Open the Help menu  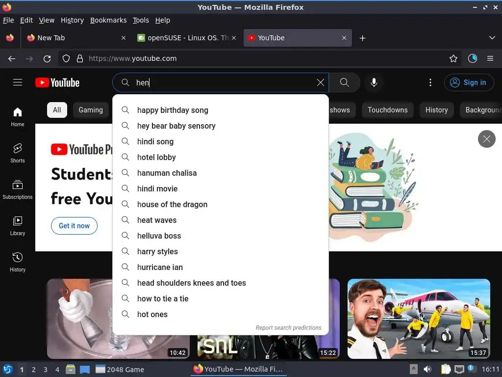pyautogui.click(x=163, y=20)
